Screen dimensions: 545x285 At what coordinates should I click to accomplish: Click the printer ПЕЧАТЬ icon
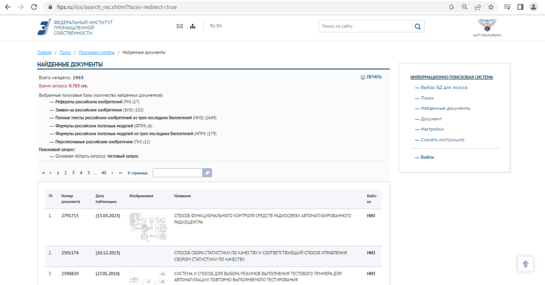363,77
